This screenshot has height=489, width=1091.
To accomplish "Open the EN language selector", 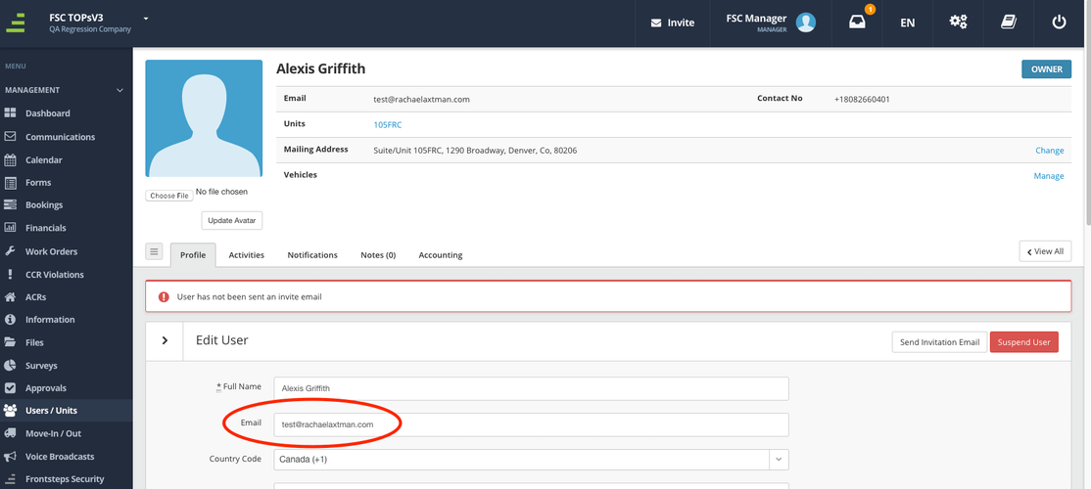I will click(x=907, y=22).
